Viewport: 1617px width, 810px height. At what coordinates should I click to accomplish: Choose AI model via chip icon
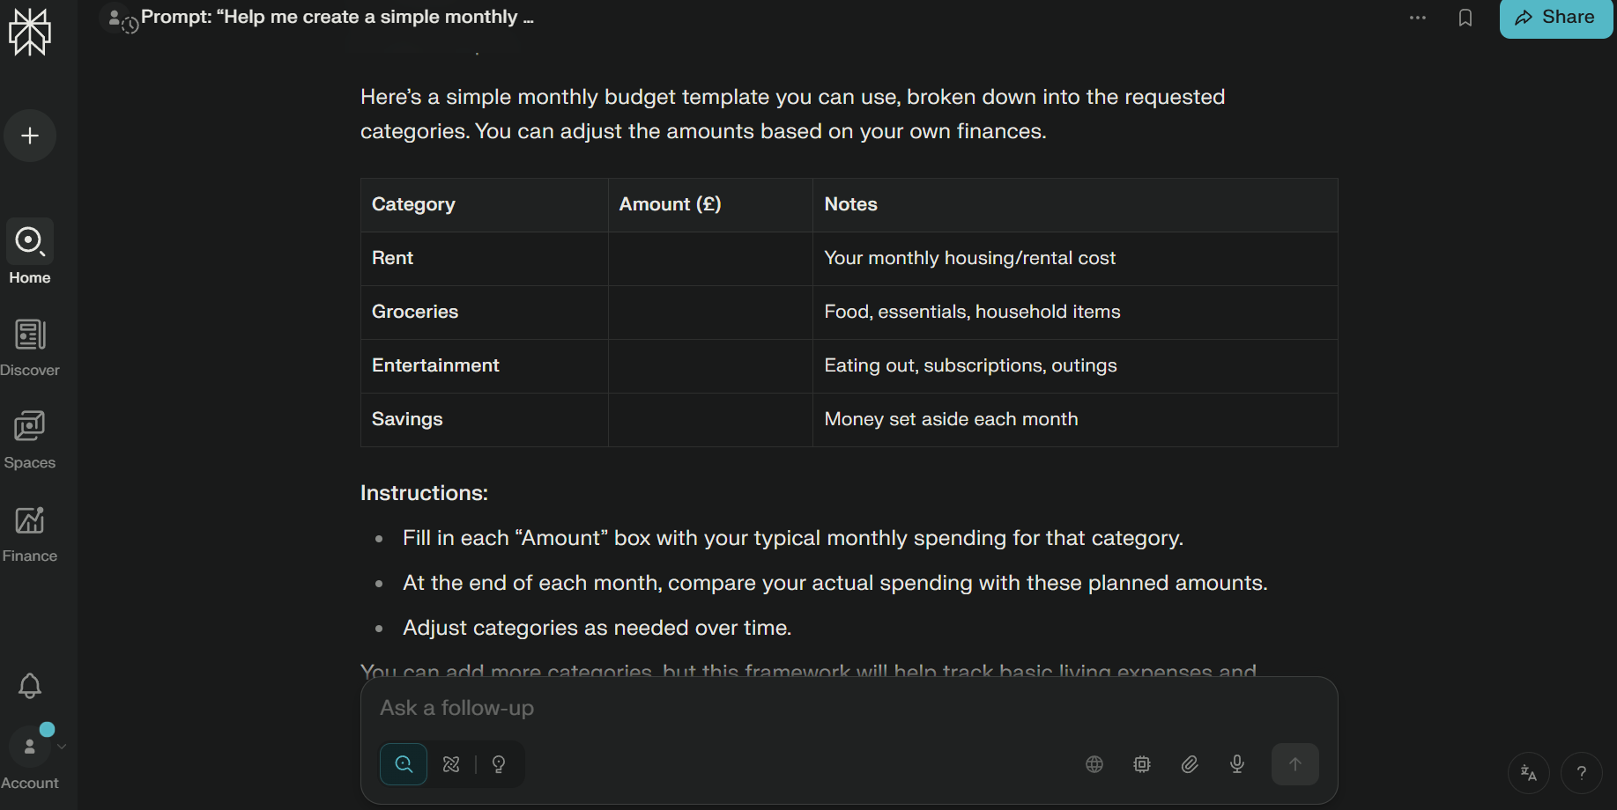tap(1142, 764)
